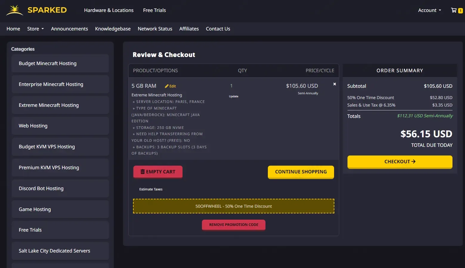Click the Semi-Annually billing cycle label

pos(308,93)
